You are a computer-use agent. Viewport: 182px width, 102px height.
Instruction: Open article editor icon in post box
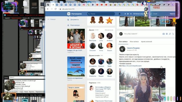[x=173, y=34]
